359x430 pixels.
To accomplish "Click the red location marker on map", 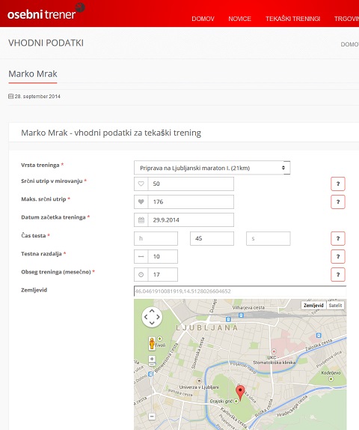I will tap(240, 393).
